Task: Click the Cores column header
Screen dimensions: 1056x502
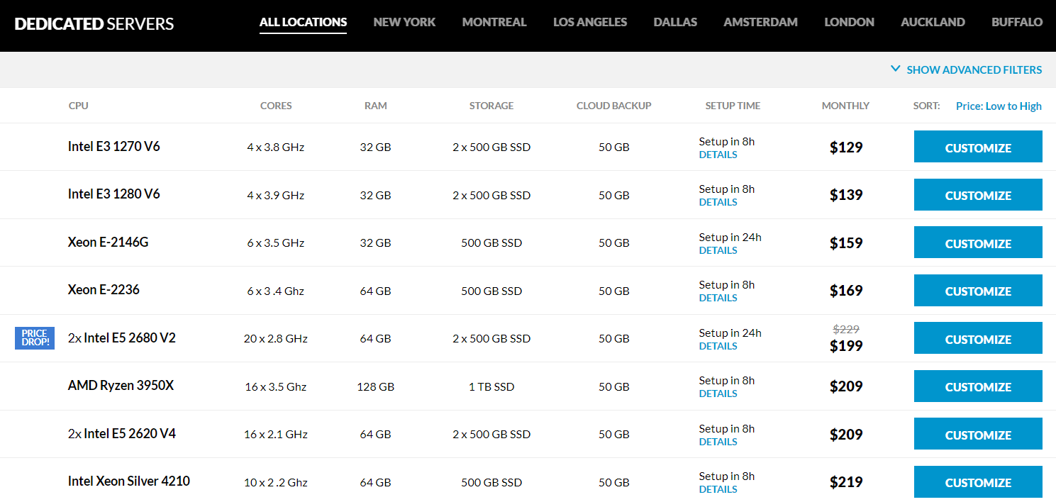Action: click(276, 106)
